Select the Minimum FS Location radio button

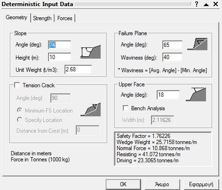point(19,110)
